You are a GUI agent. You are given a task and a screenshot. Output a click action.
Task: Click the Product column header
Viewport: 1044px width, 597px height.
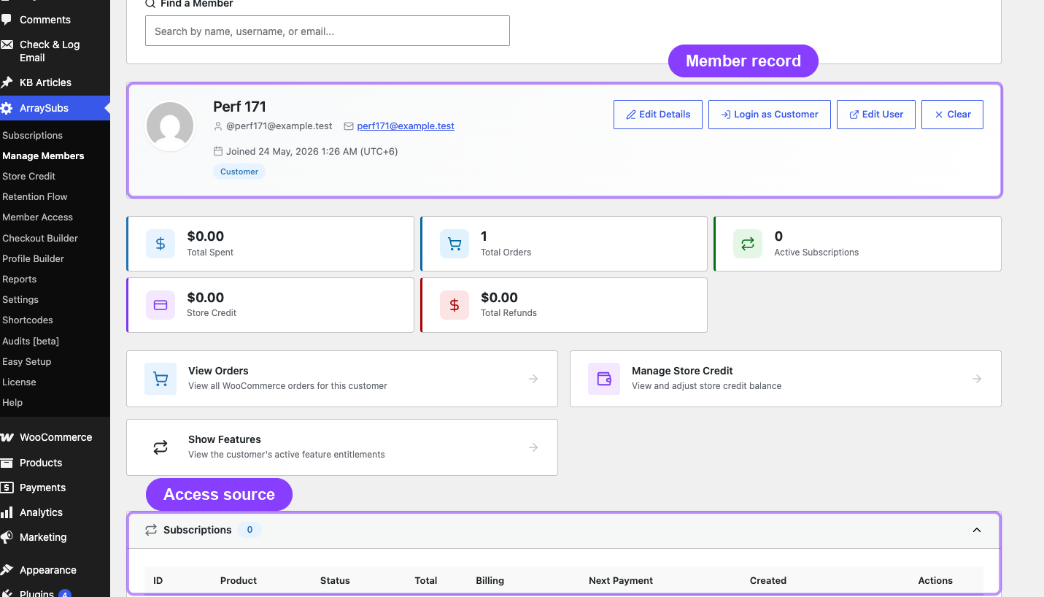[239, 581]
